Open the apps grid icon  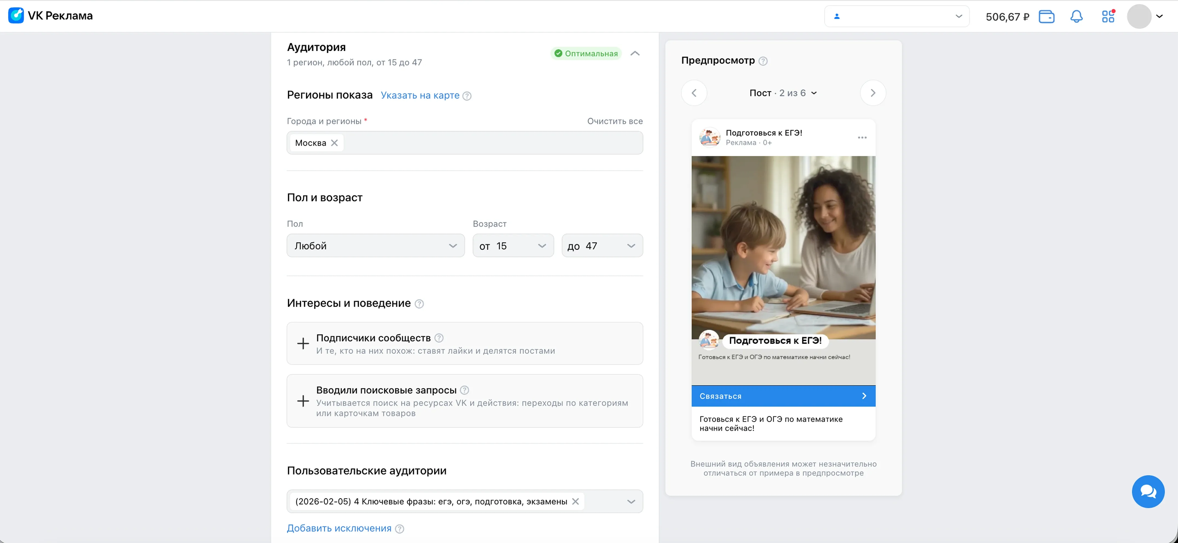(1108, 16)
